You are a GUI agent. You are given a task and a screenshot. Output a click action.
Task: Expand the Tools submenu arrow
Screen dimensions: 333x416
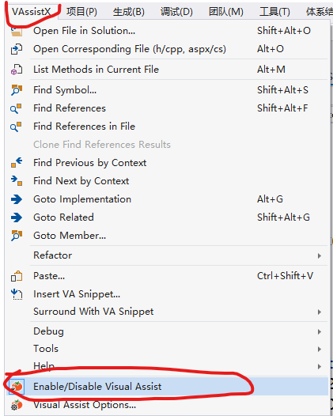320,349
